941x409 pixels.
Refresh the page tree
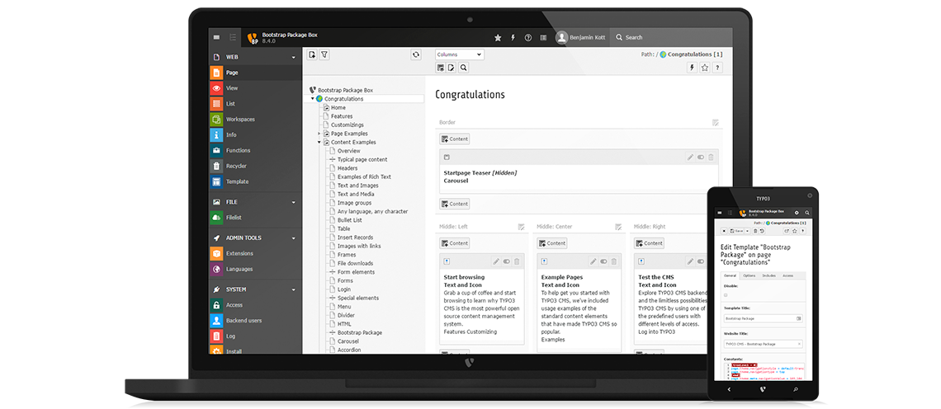coord(416,54)
